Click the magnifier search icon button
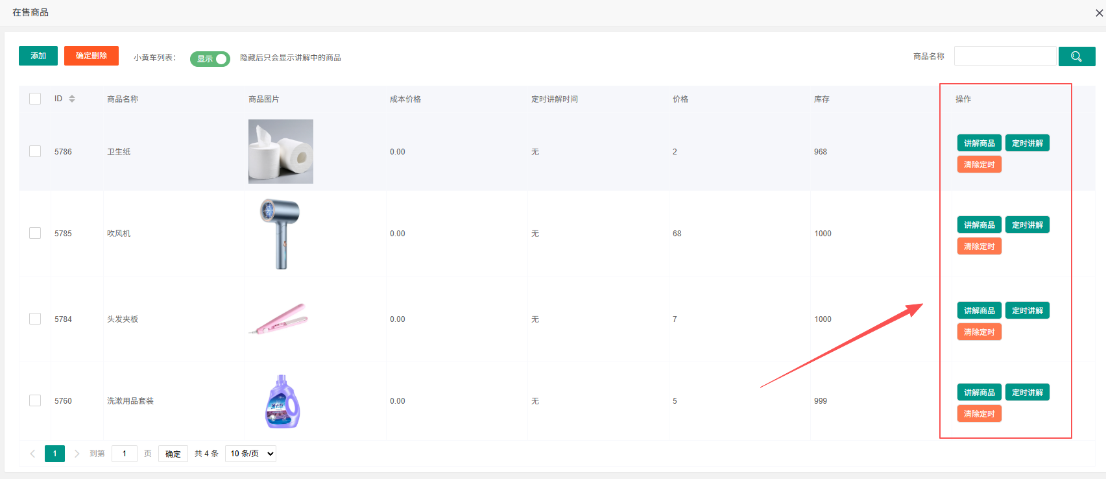 1076,56
